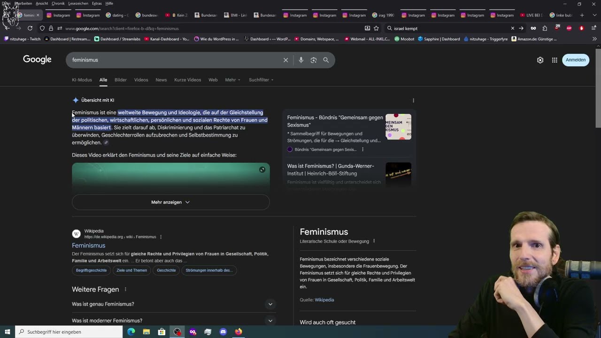Open the nitzuhage - Twitch bookmark
The width and height of the screenshot is (601, 338).
click(22, 39)
